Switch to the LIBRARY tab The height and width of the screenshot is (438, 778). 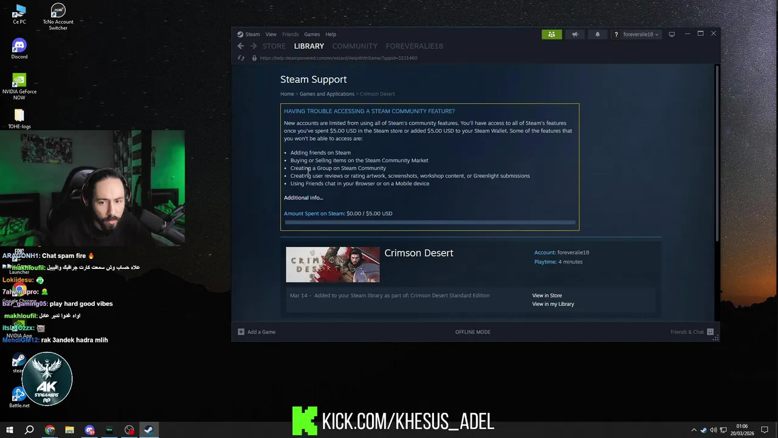coord(309,46)
